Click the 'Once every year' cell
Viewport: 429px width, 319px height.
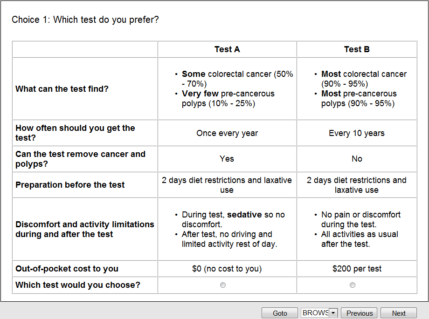(x=227, y=133)
